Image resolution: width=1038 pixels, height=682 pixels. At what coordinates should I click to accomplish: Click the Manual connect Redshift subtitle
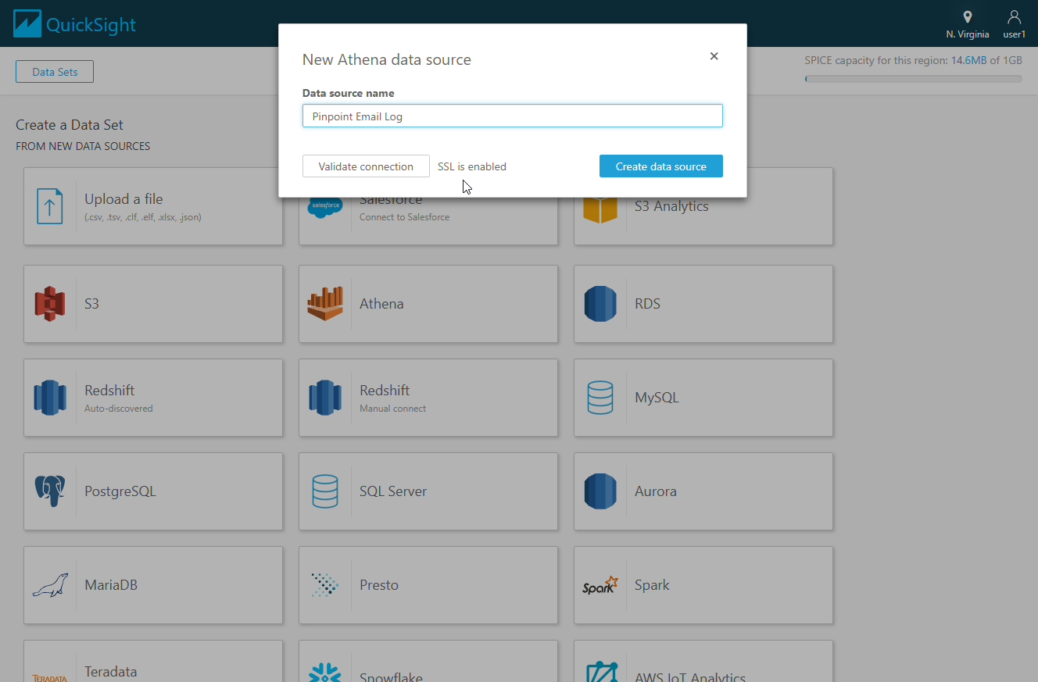click(x=393, y=409)
